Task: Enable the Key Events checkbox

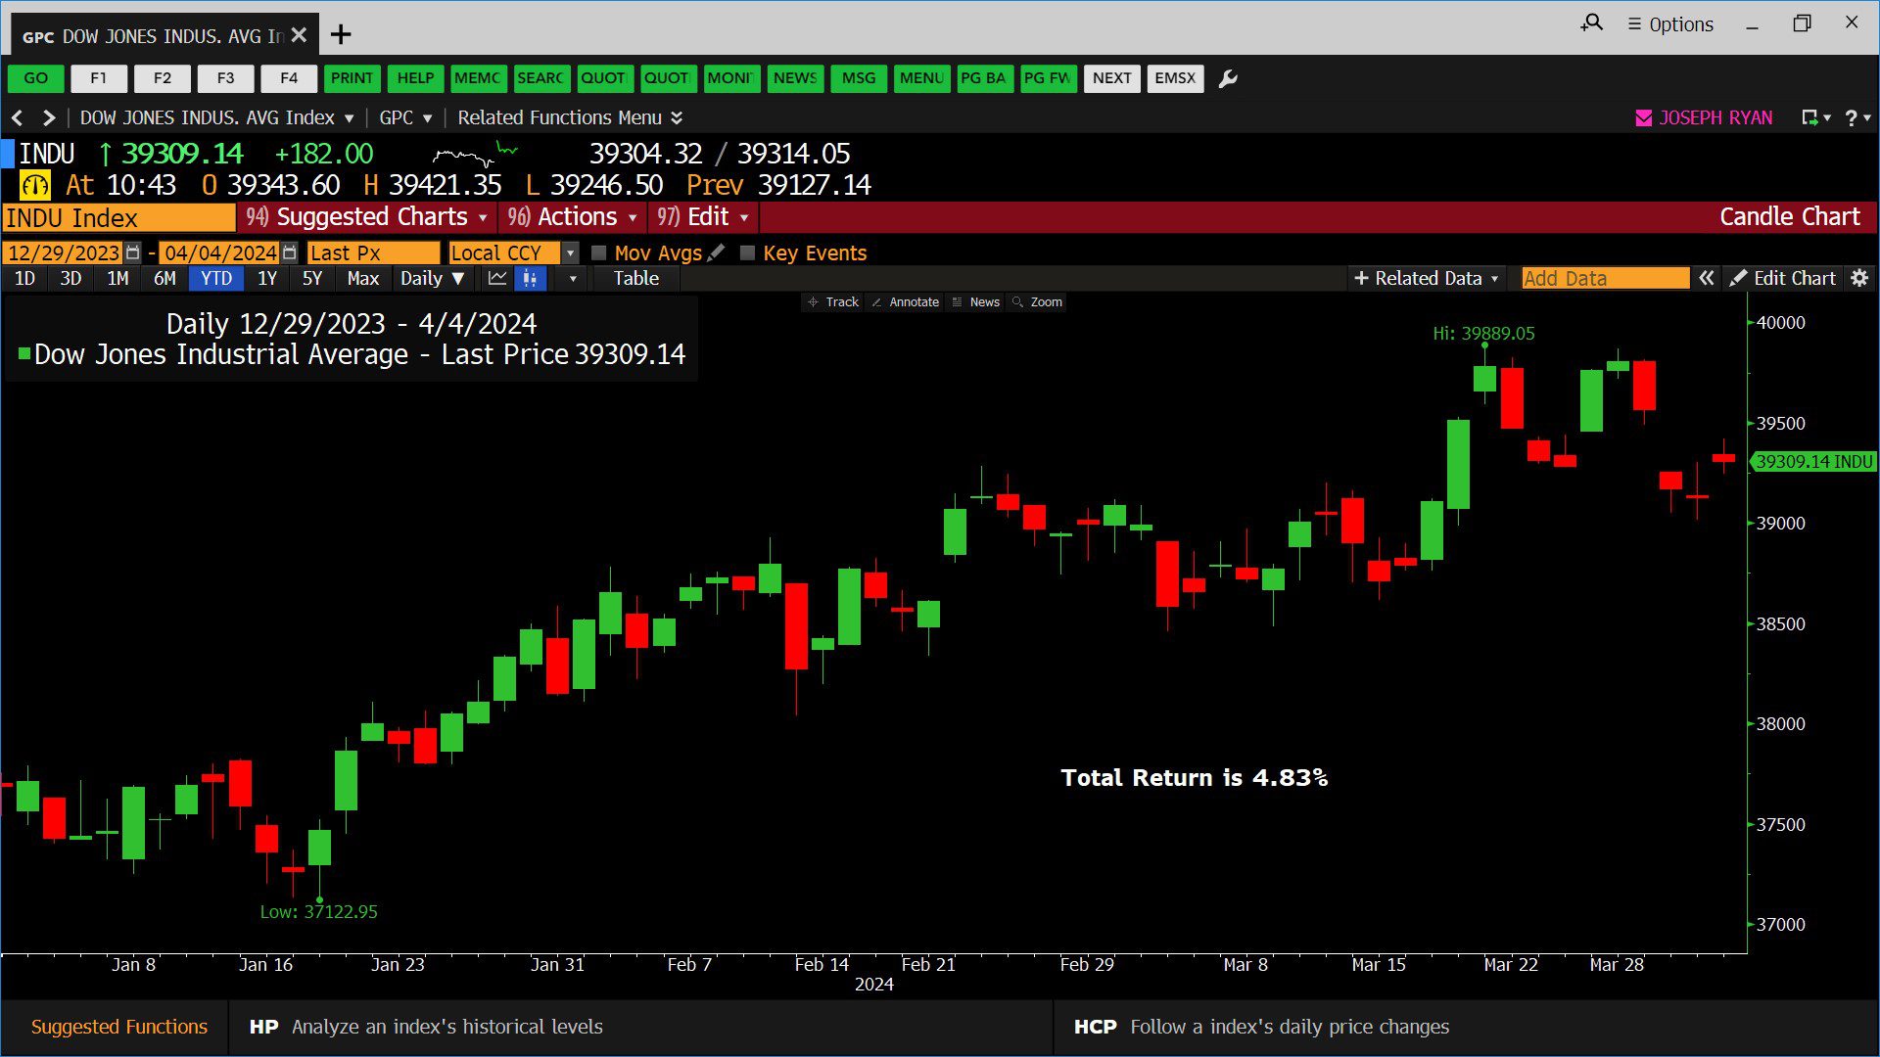Action: click(x=748, y=253)
